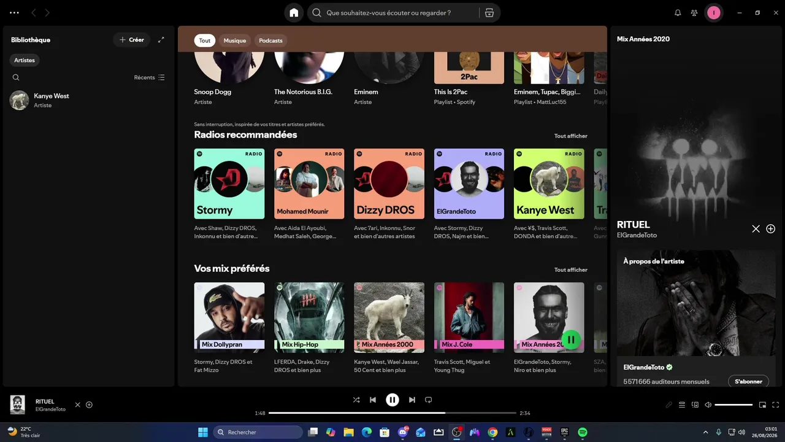Open the Mohamed Mounir radio card
Screen dimensions: 785x442
tap(309, 195)
